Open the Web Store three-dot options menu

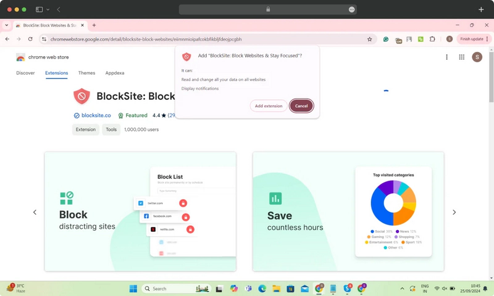click(x=446, y=57)
